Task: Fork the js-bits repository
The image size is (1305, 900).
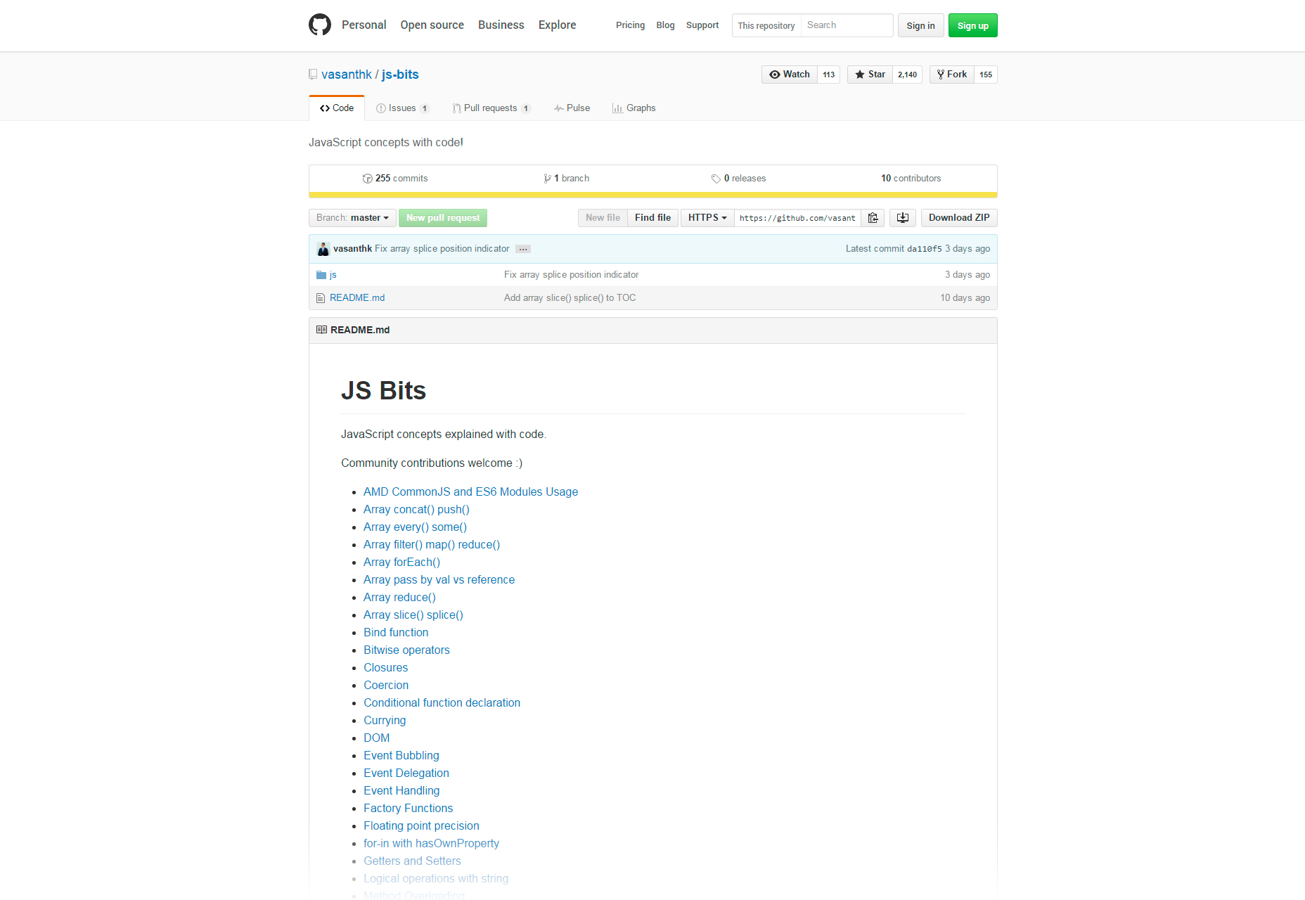Action: tap(952, 75)
